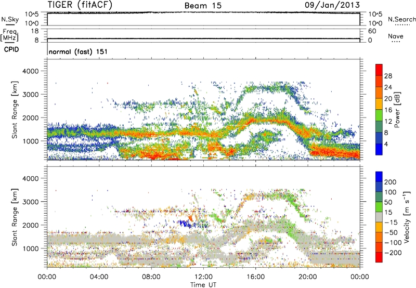Click the 09/Jan/2013 date label
The image size is (416, 288).
pyautogui.click(x=332, y=5)
